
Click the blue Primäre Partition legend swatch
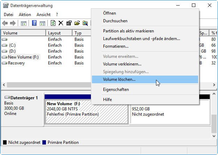[x=44, y=142]
